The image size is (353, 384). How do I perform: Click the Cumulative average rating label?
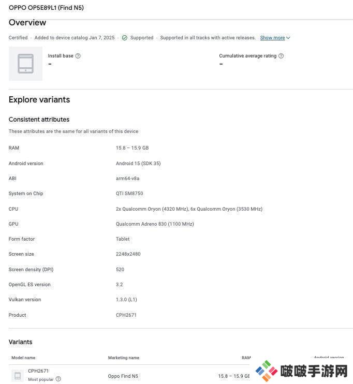247,56
